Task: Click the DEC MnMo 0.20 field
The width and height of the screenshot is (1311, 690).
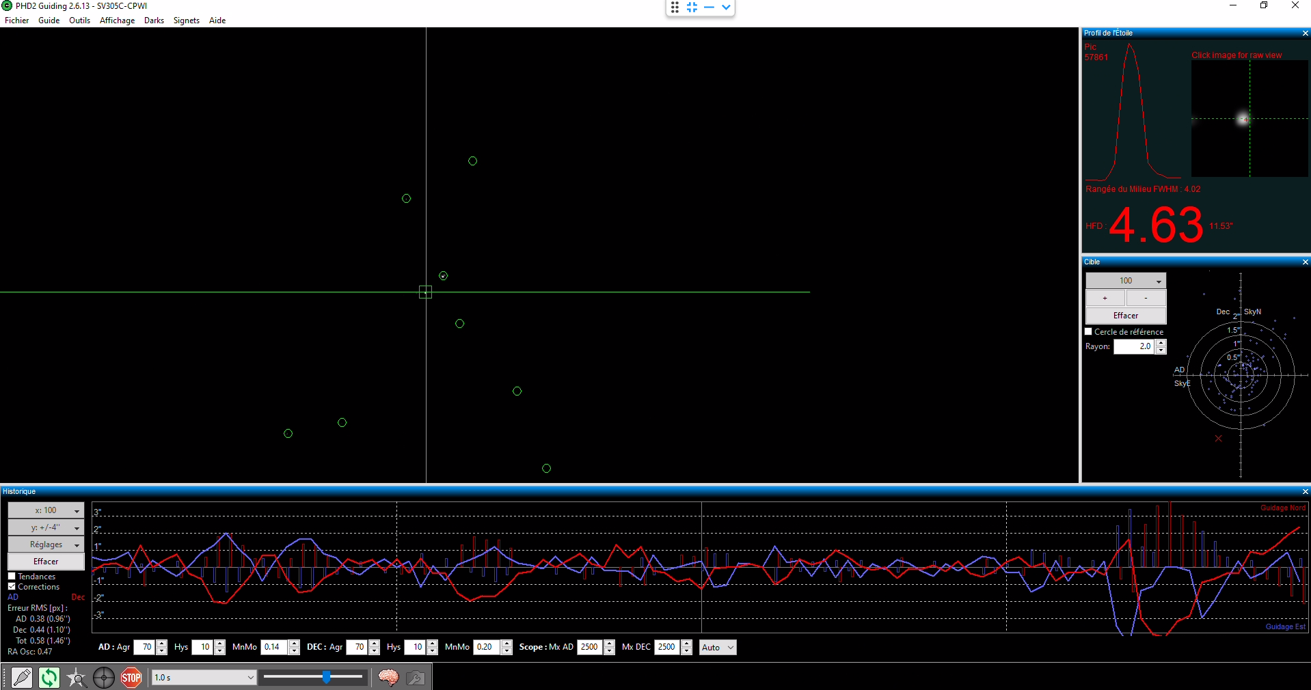Action: [487, 648]
